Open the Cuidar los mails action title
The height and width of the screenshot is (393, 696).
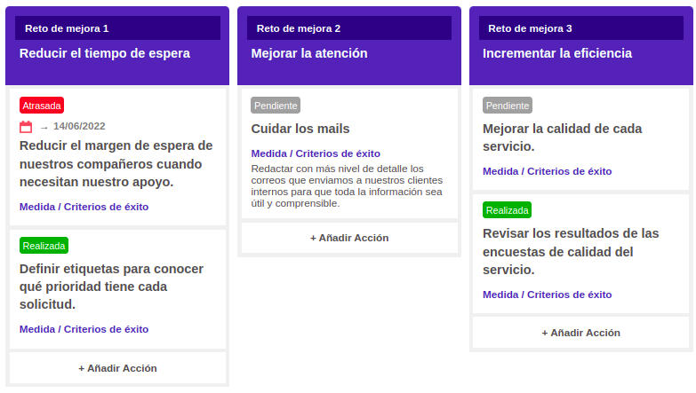[x=300, y=129]
